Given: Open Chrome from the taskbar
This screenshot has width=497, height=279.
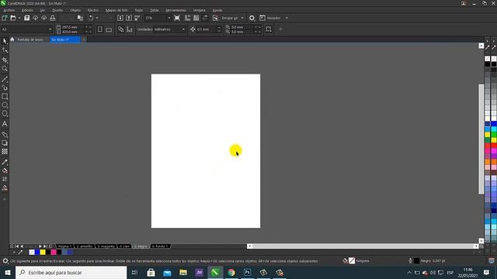Looking at the screenshot, I should tap(231, 272).
